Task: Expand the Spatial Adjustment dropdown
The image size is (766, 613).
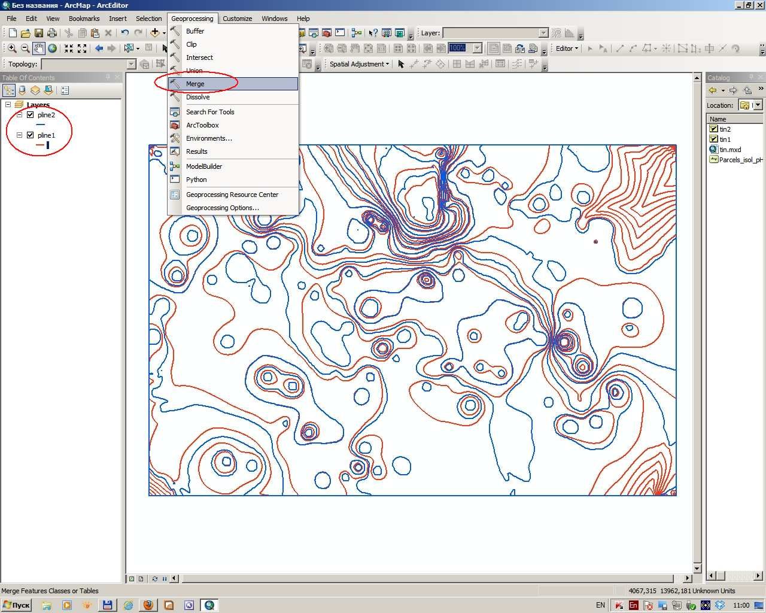Action: pos(359,64)
